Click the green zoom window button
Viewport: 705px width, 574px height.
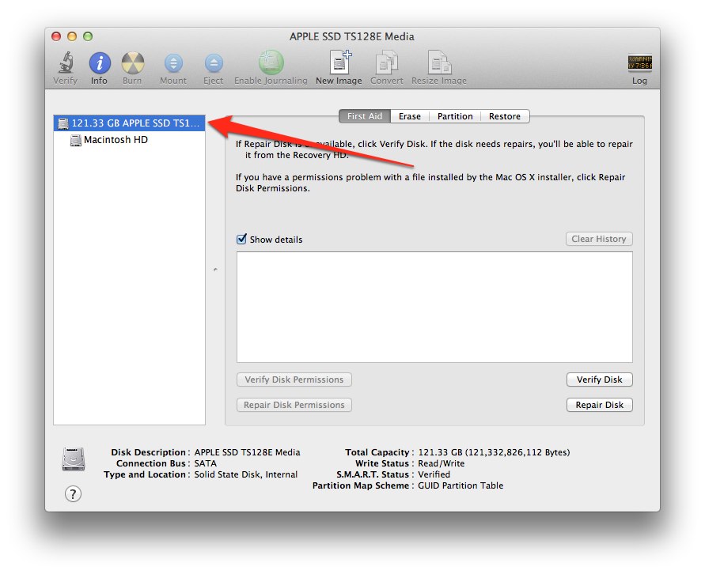tap(88, 36)
